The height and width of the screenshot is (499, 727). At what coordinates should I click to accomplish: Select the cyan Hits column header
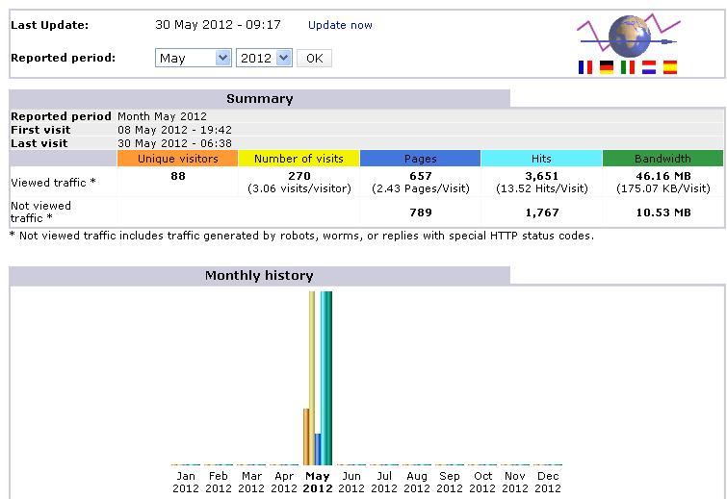[541, 159]
